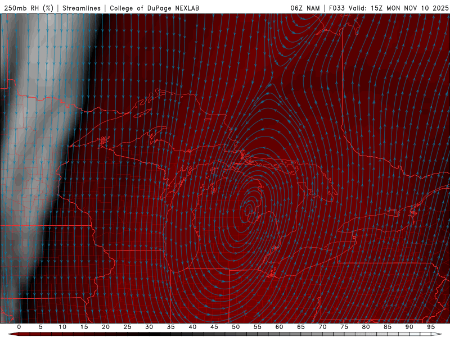Click the "30" color scale label
Screen dimensions: 450x337
tap(149, 327)
